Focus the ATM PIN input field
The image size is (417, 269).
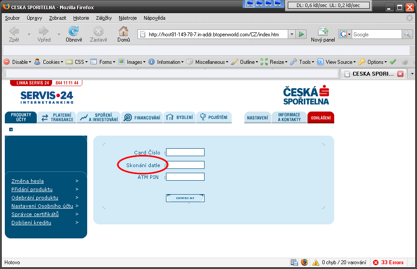point(185,177)
